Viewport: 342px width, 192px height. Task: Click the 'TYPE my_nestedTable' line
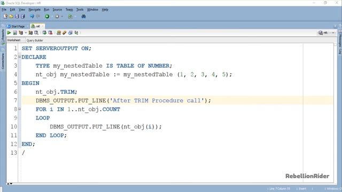point(104,66)
